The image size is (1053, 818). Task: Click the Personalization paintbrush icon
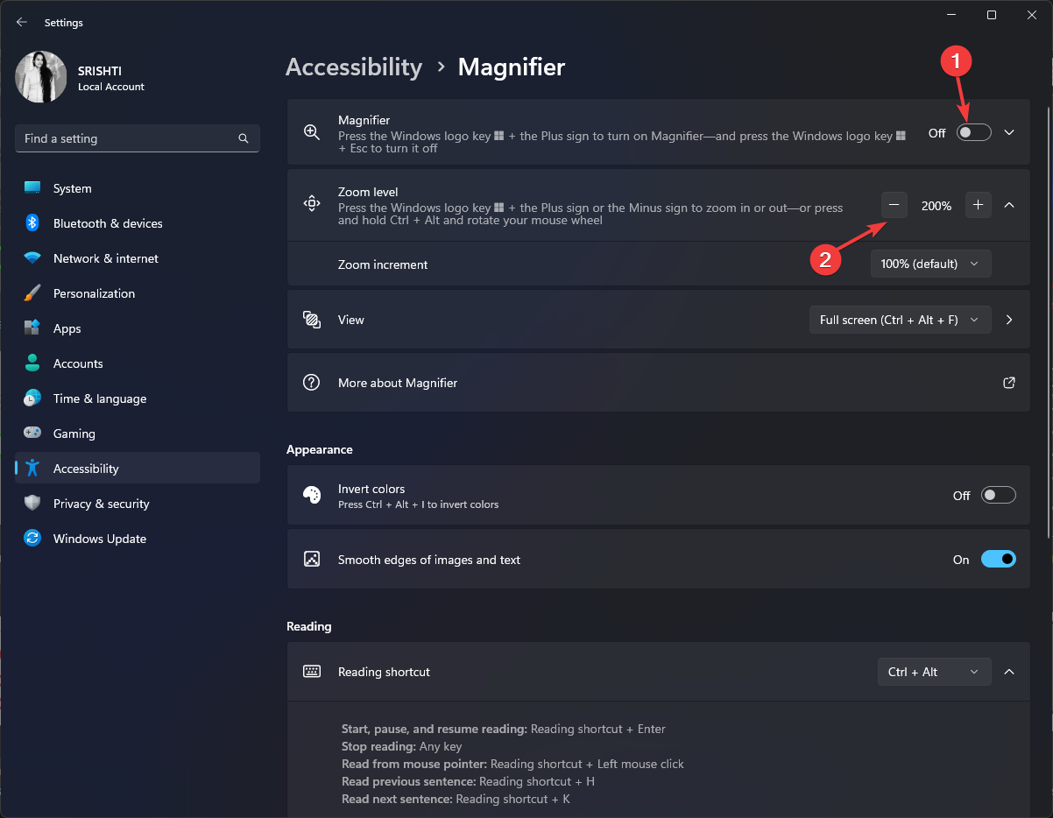point(32,293)
